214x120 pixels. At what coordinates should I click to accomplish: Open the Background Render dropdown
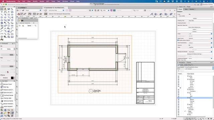pos(200,52)
